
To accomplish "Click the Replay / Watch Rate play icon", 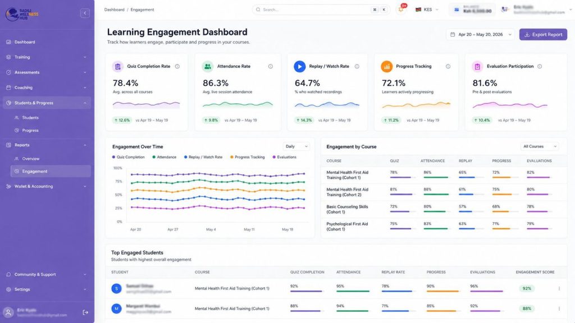I will point(300,66).
